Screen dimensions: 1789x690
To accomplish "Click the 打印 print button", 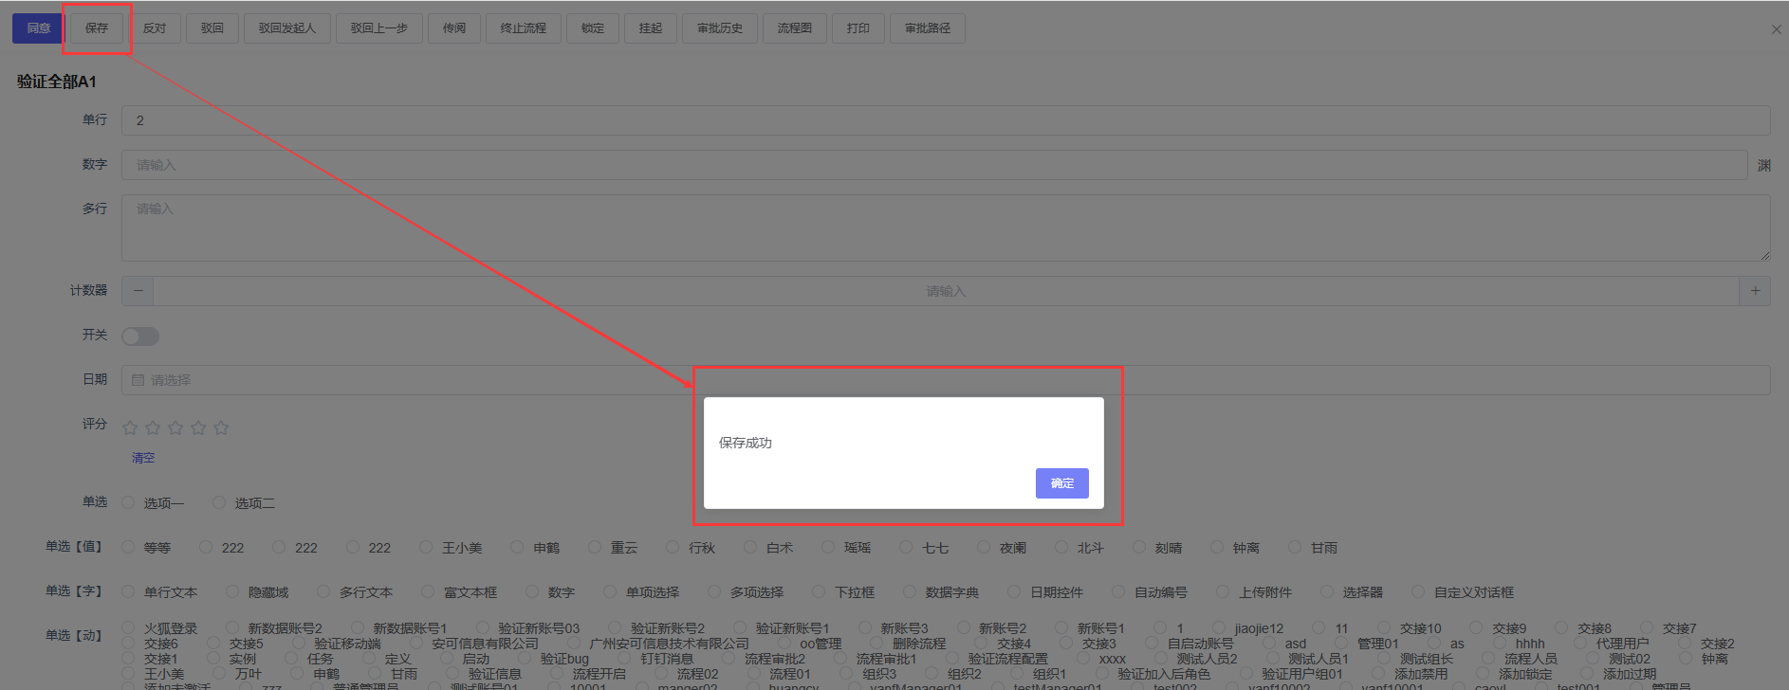I will (x=858, y=28).
